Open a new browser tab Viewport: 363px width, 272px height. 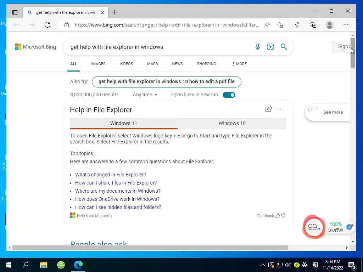[x=114, y=12]
